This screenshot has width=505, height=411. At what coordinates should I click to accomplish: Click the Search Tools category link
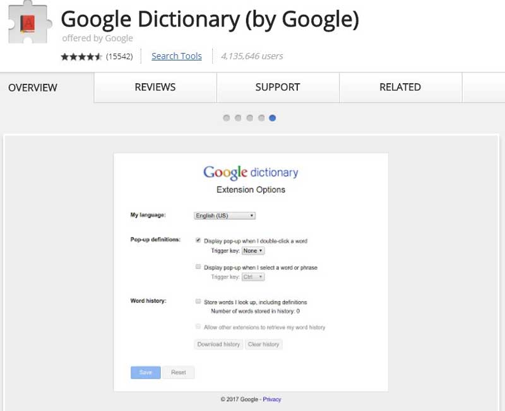[x=177, y=56]
